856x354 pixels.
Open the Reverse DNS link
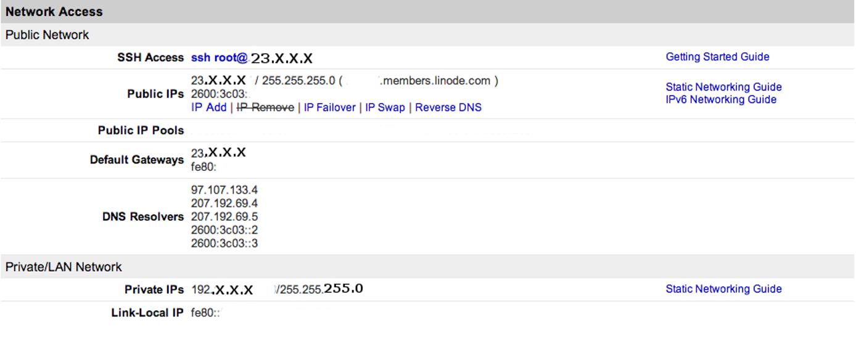tap(448, 107)
